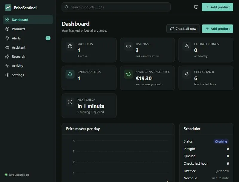Focus the Search products input field

pyautogui.click(x=116, y=7)
